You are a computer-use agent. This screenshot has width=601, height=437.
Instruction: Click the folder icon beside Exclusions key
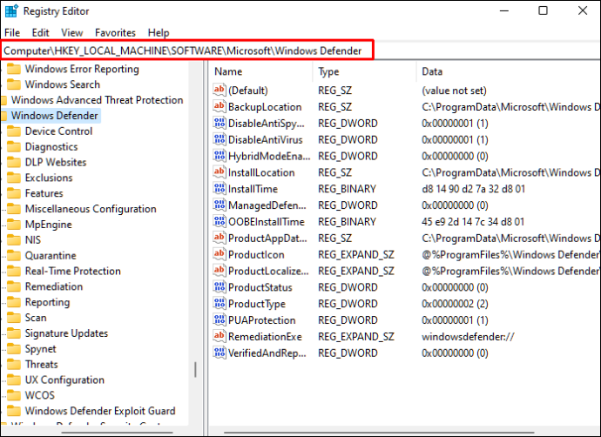coord(14,178)
